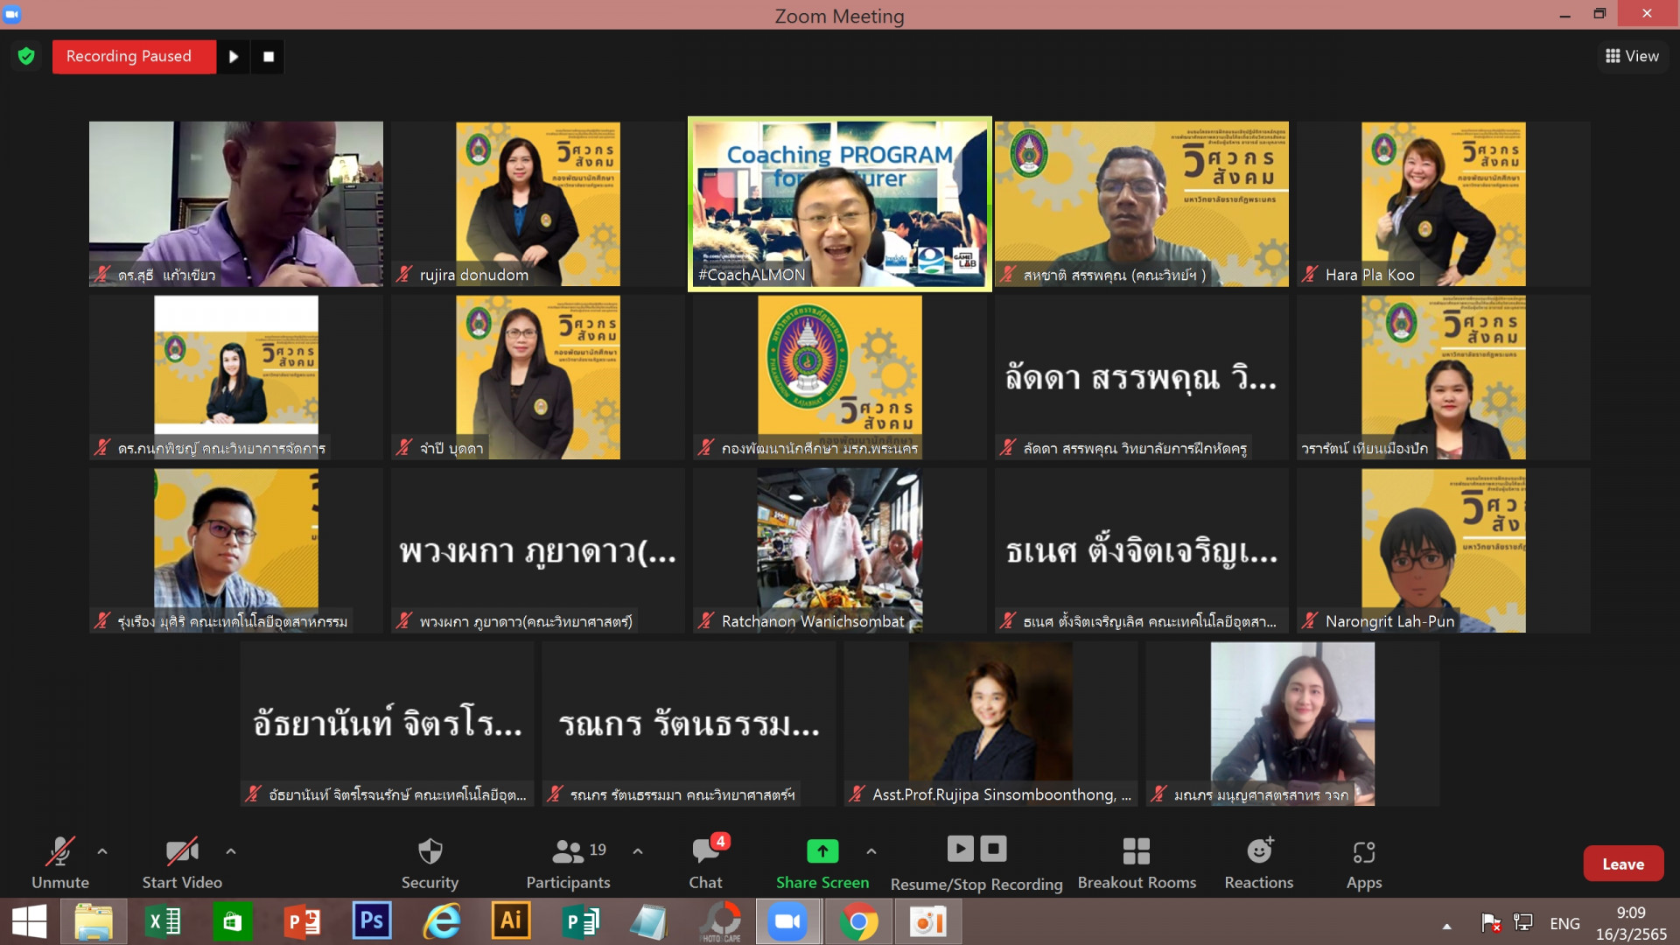The width and height of the screenshot is (1680, 945).
Task: Select the ลัดดา สรรพคุณ participant tile
Action: (x=1142, y=377)
